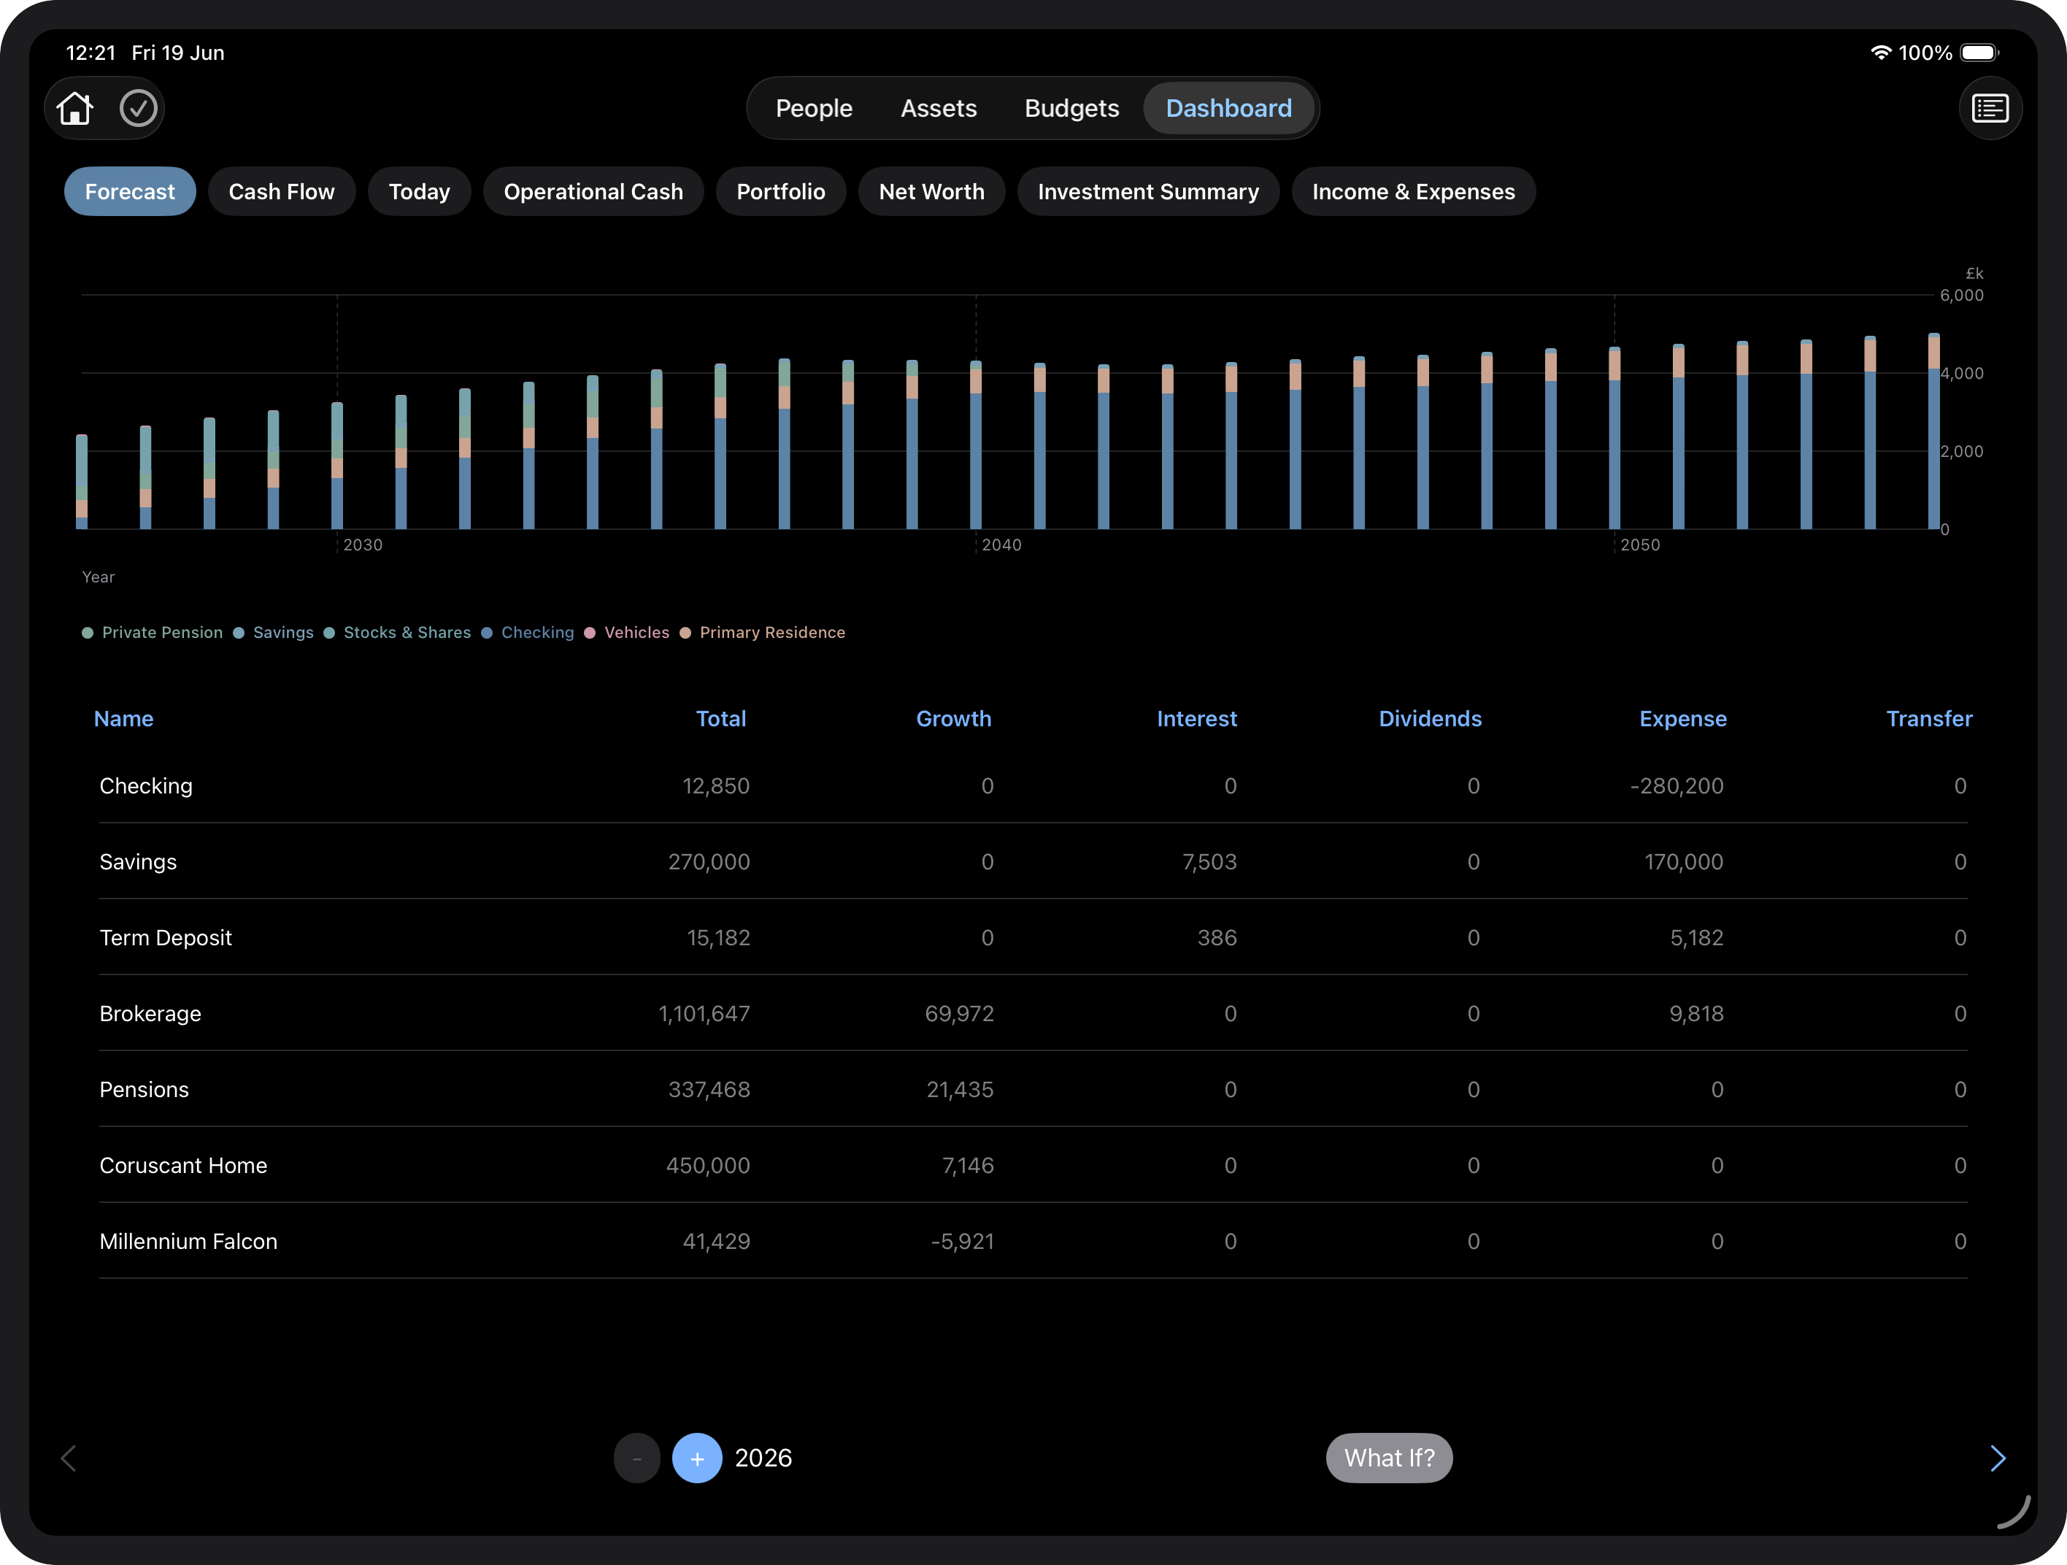
Task: Open the Investment Summary view
Action: tap(1148, 191)
